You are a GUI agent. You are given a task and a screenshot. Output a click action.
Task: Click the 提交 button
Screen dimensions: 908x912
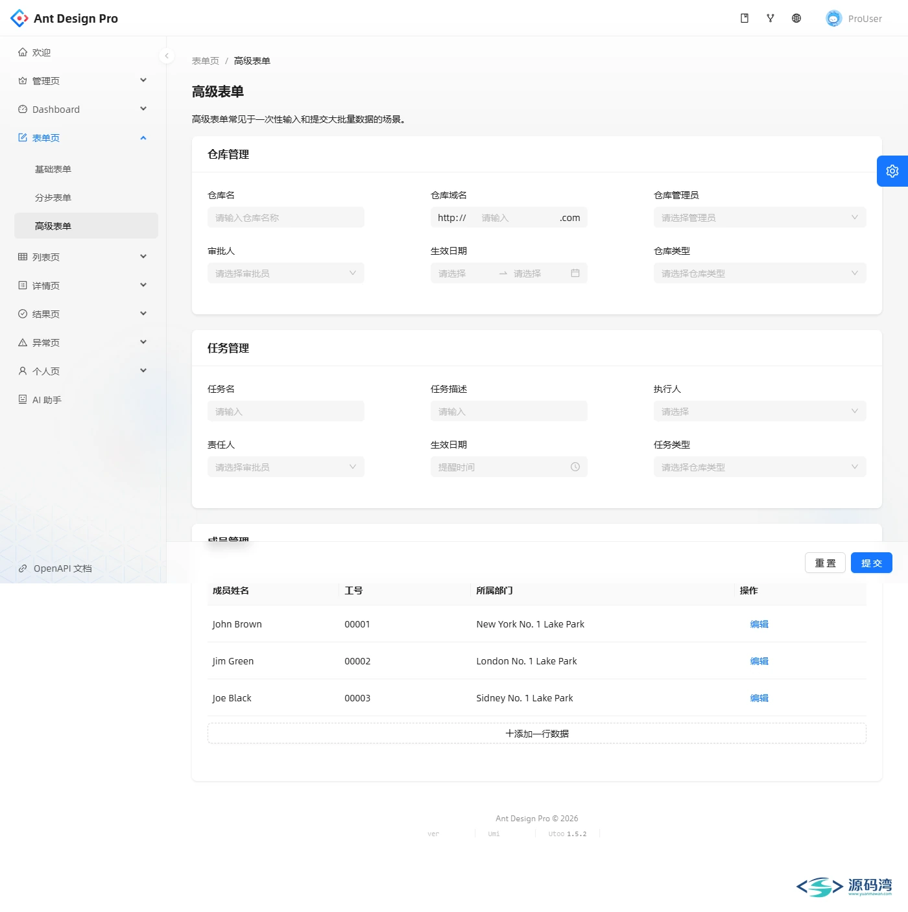click(x=872, y=563)
